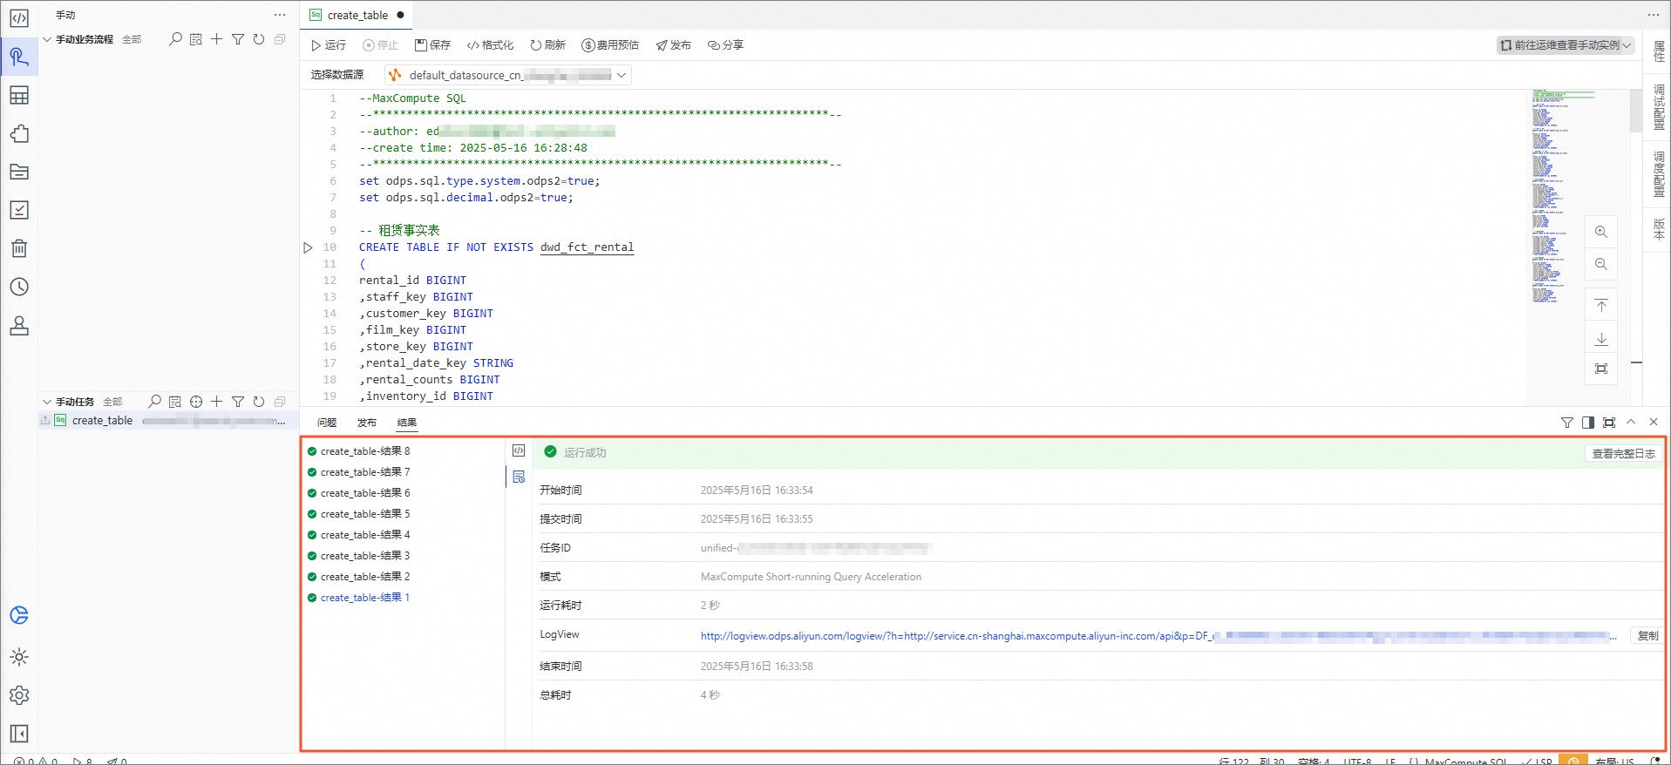Open the 版本 right side tab

1659,229
